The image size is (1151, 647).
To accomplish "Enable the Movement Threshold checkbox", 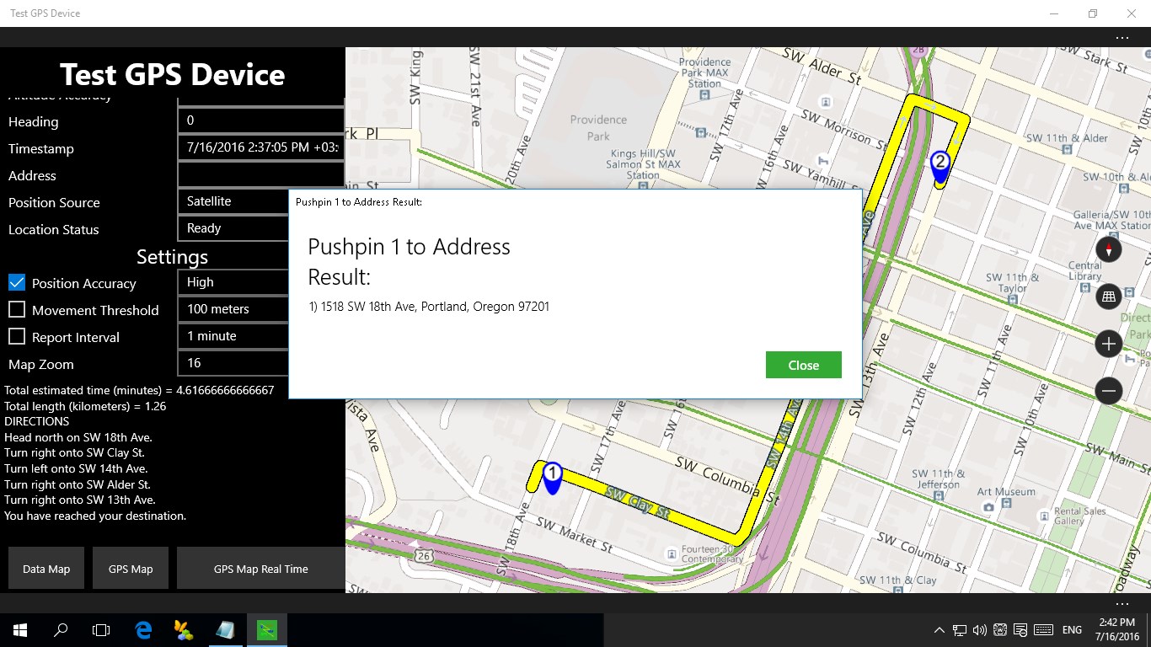I will pos(16,310).
